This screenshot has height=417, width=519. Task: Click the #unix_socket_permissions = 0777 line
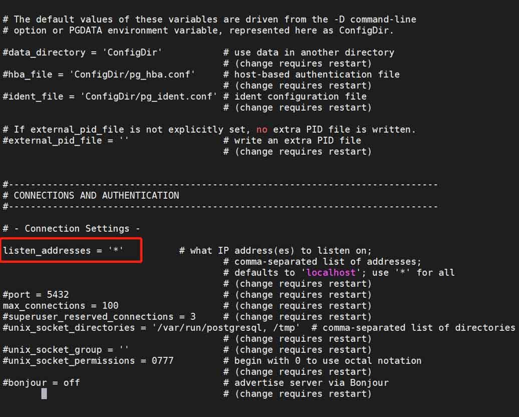pyautogui.click(x=88, y=360)
